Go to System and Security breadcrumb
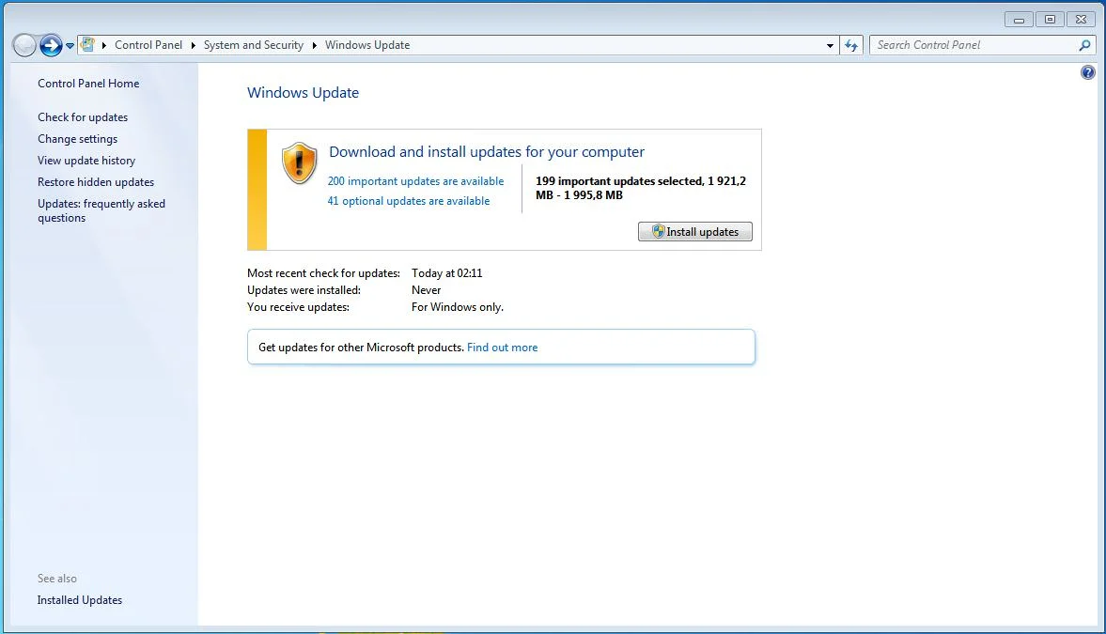 pyautogui.click(x=253, y=45)
